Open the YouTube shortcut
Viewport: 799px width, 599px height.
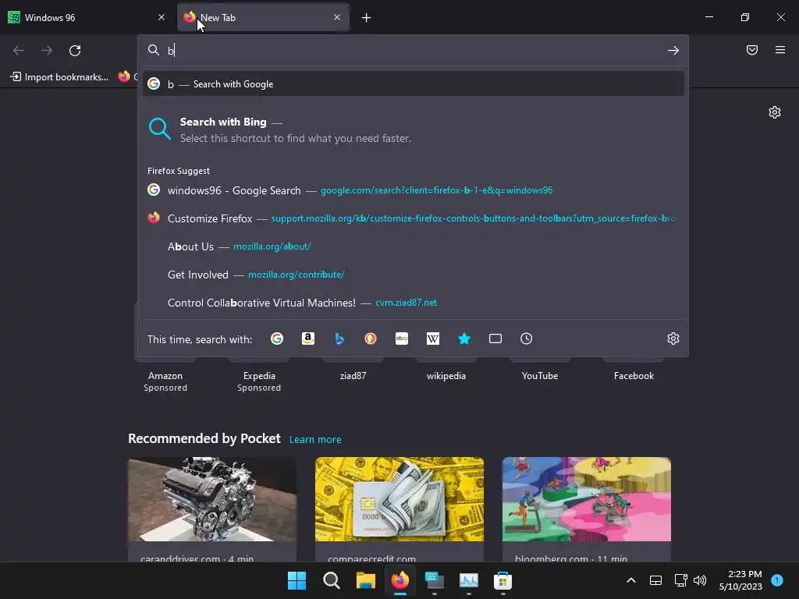pos(540,376)
